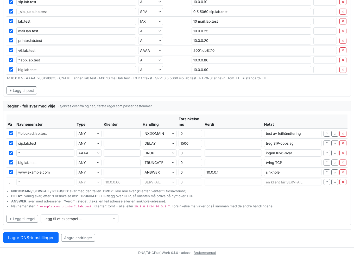The height and width of the screenshot is (255, 354).
Task: Change type for sip.lab.test rule
Action: pyautogui.click(x=89, y=143)
